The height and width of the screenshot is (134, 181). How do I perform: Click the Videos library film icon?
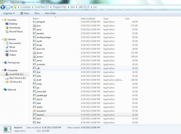click(7, 55)
